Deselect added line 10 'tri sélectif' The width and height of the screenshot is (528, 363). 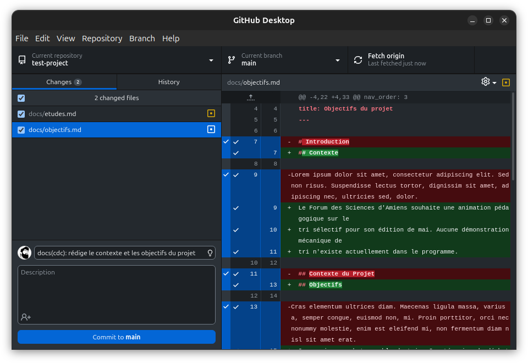click(x=236, y=230)
